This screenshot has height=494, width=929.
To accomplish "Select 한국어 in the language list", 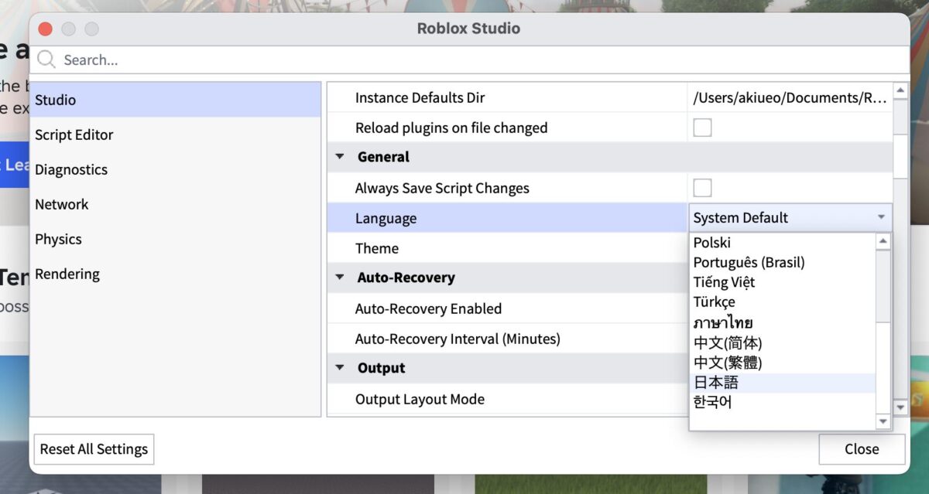I will tap(712, 403).
